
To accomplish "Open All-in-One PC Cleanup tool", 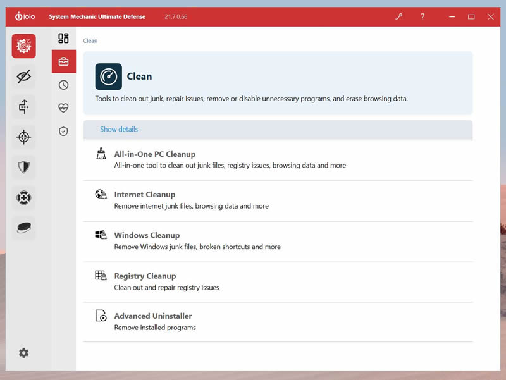I will [x=278, y=160].
